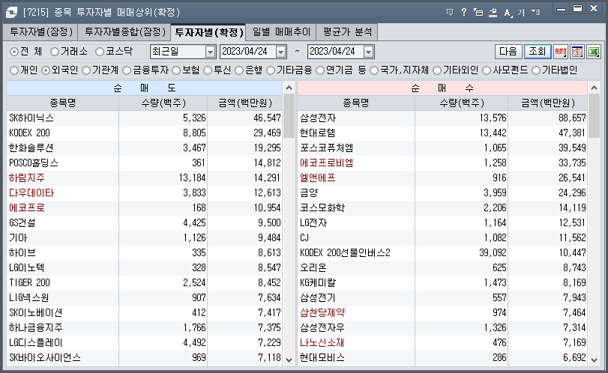
Task: Switch to the 투자자별(확정) tab
Action: click(209, 32)
